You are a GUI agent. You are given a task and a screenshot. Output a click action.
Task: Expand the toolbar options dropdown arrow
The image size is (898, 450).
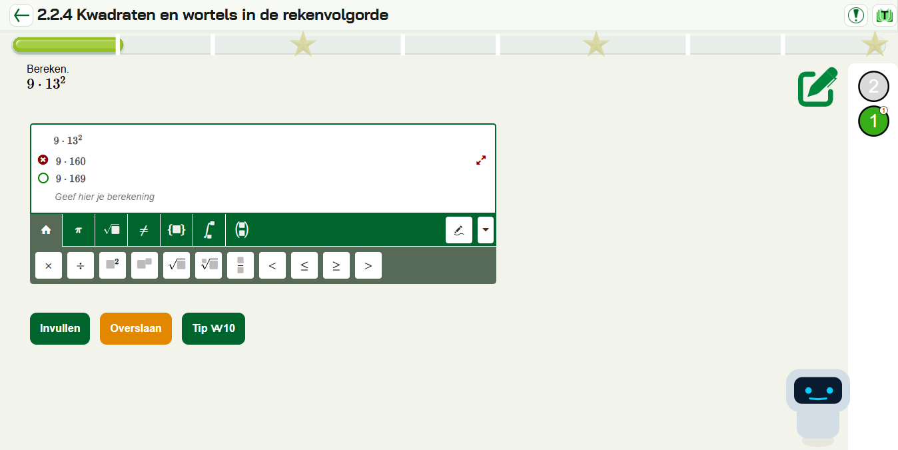pos(486,230)
